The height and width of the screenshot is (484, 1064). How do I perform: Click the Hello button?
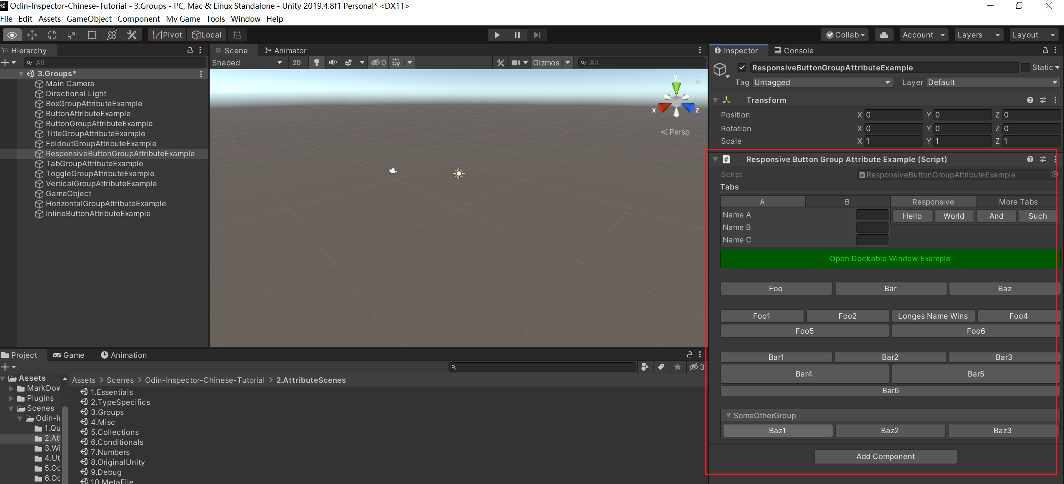pyautogui.click(x=912, y=216)
